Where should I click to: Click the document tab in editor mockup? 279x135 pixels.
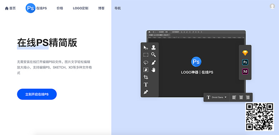pos(159,35)
